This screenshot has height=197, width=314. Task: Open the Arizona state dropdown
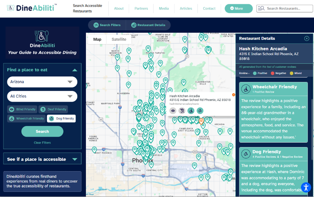point(42,82)
